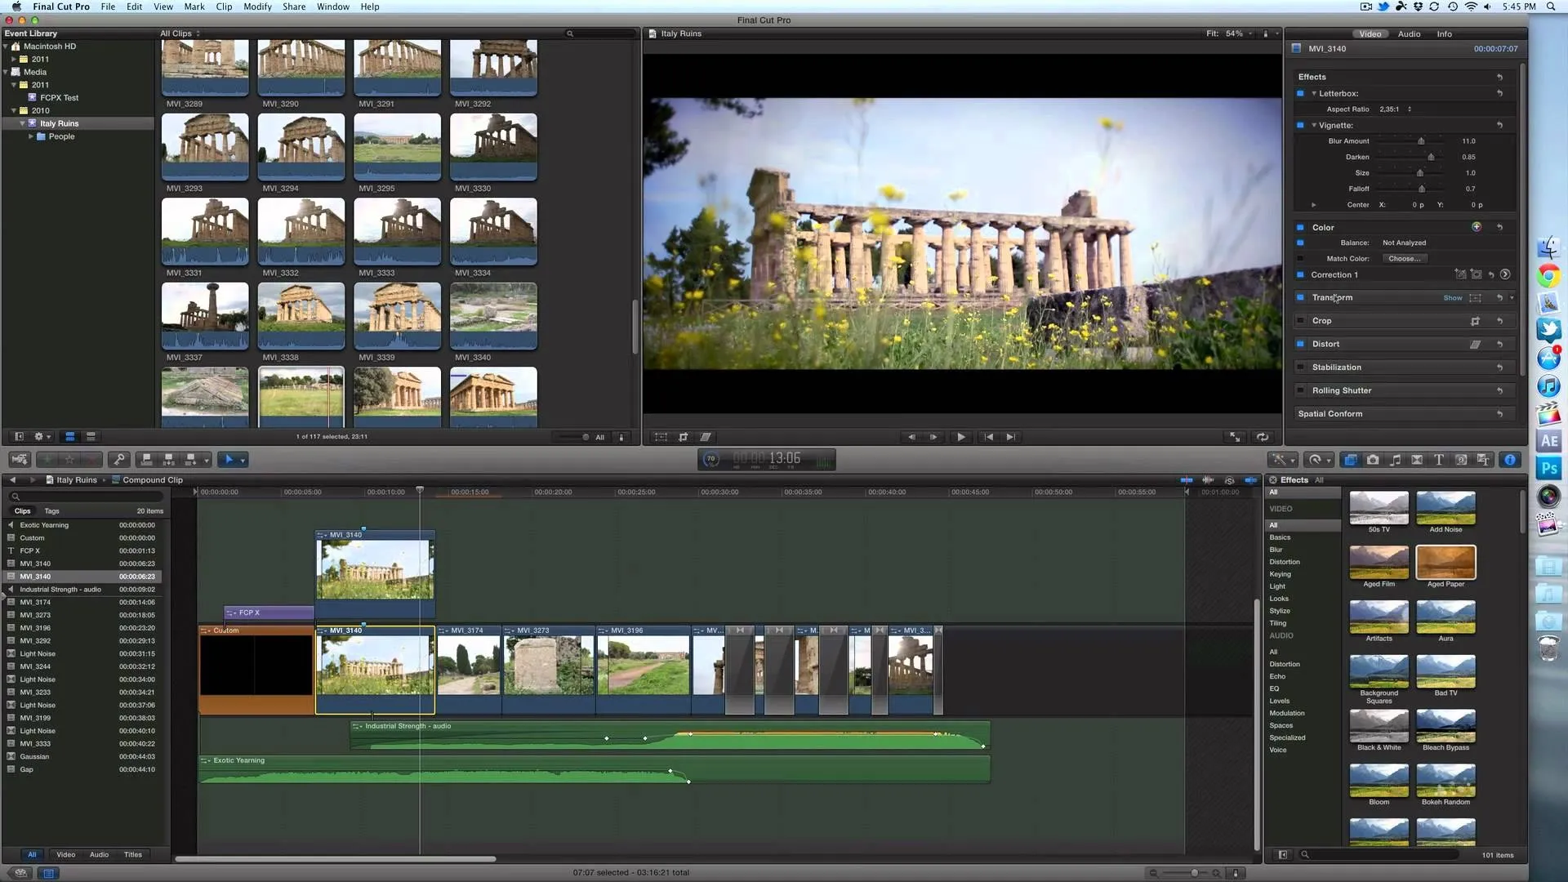The image size is (1568, 882).
Task: Click the Transform tool icon in Effects panel
Action: 1476,297
